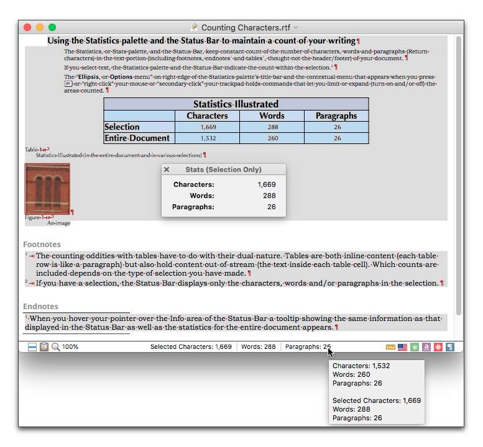Click the document proxy icon in title bar
The width and height of the screenshot is (483, 447).
tap(194, 27)
